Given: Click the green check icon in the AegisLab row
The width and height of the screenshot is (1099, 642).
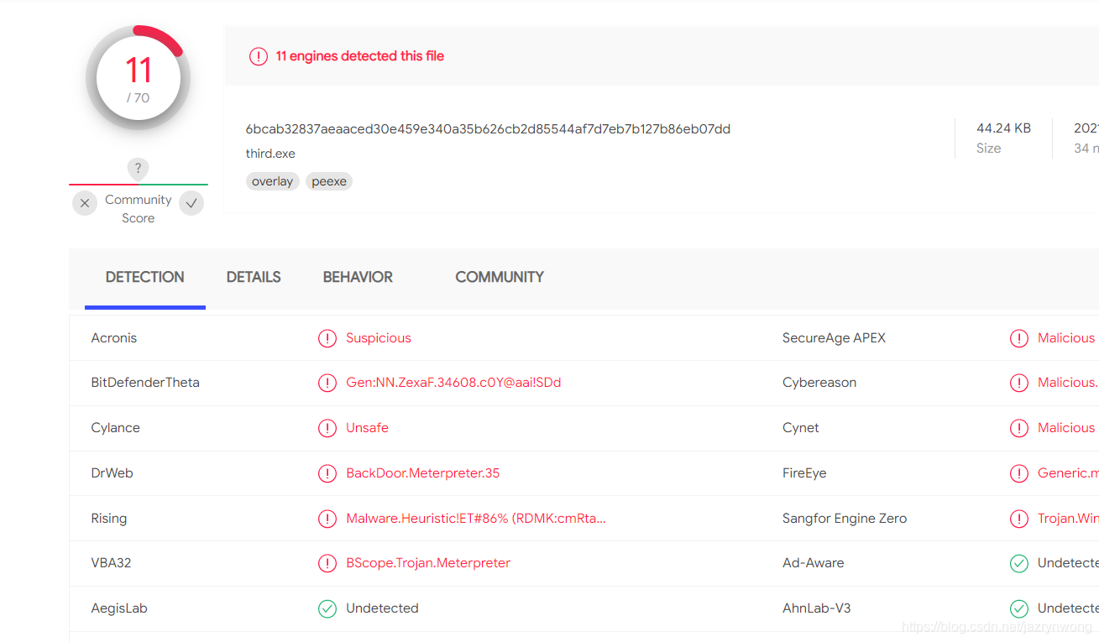Looking at the screenshot, I should [x=327, y=608].
